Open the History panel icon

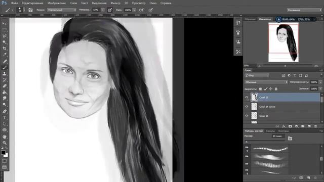pos(238,23)
